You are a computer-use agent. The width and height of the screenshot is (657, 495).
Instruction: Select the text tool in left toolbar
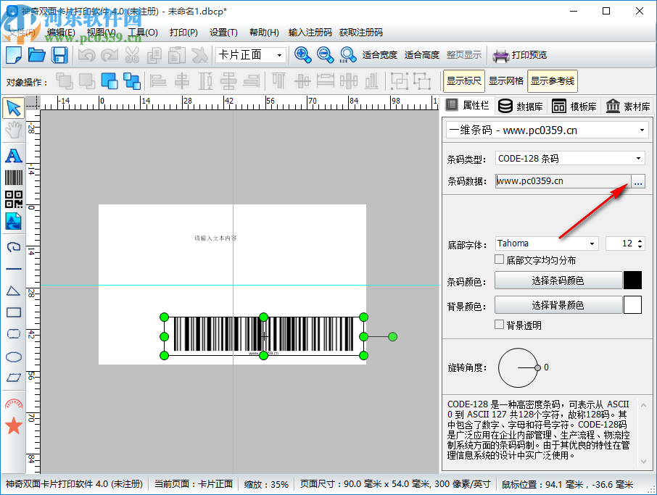coord(13,154)
